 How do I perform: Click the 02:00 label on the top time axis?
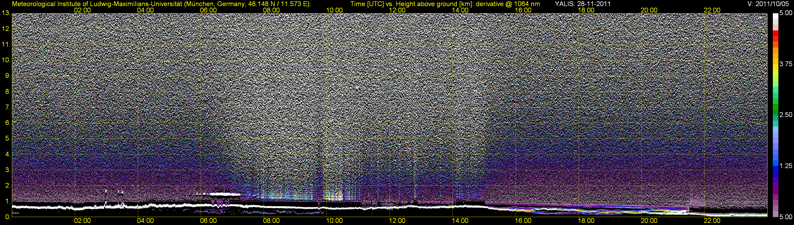point(82,10)
